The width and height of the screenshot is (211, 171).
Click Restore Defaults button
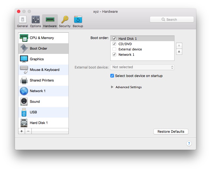click(x=171, y=132)
